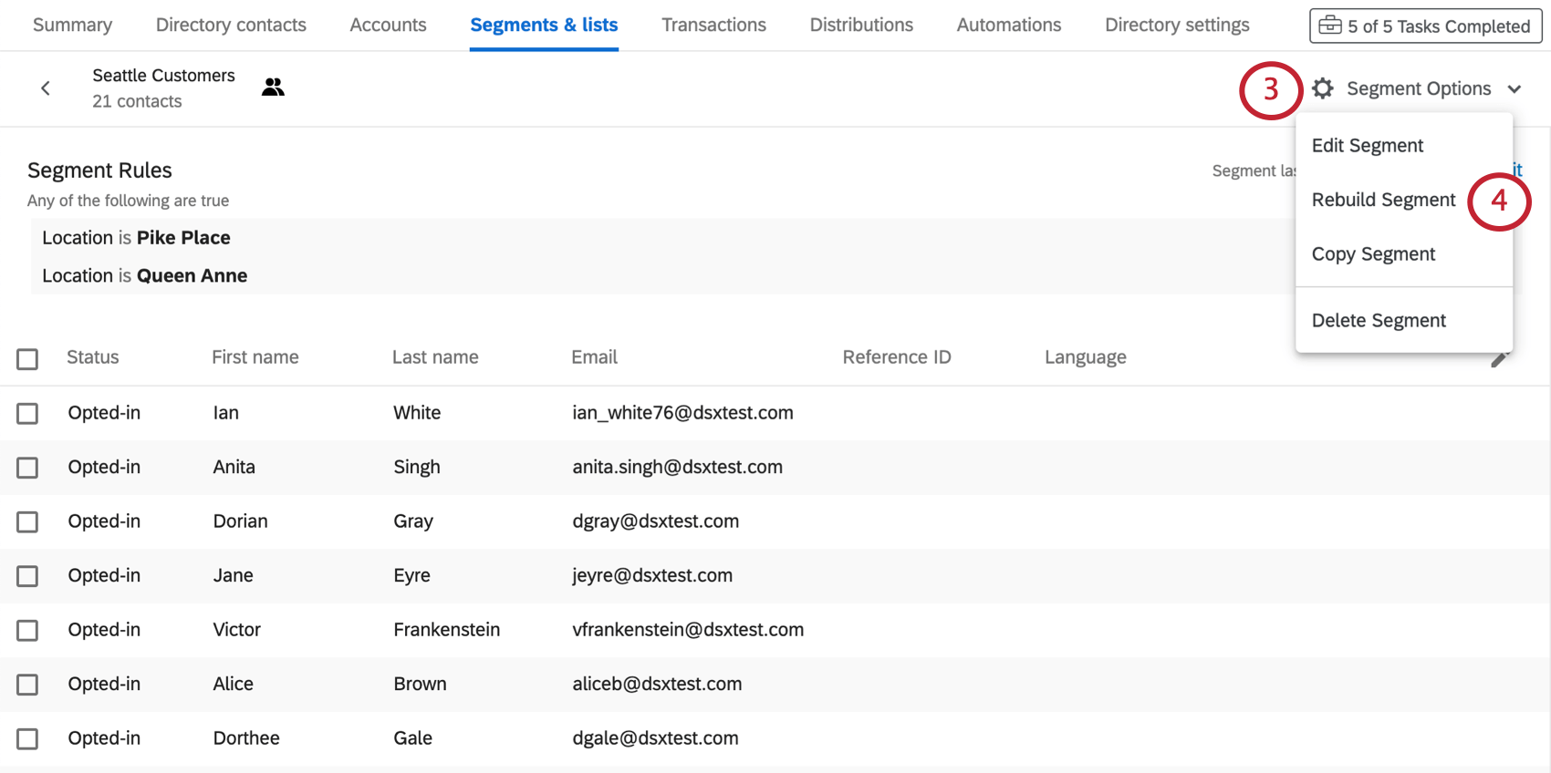This screenshot has height=773, width=1551.
Task: Select the checkbox for Ian White
Action: tap(27, 414)
